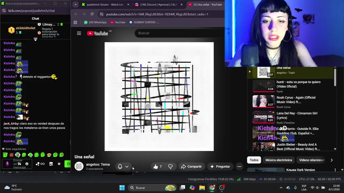344x193 pixels.
Task: Open the SUBWAY SURFERS bookmark
Action: 144,22
